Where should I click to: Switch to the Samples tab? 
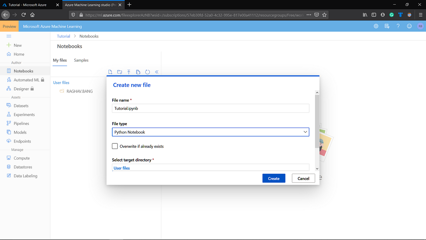pyautogui.click(x=81, y=60)
